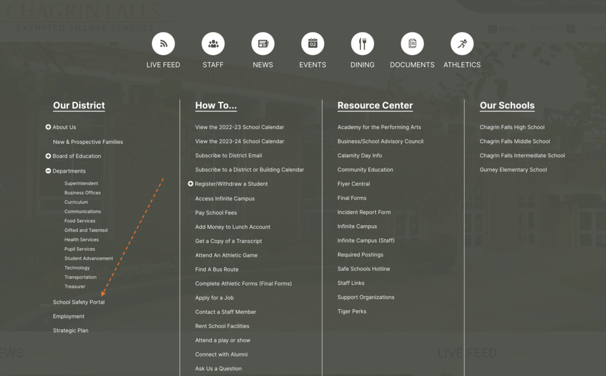Open Get a Copy of a Transcript

228,241
